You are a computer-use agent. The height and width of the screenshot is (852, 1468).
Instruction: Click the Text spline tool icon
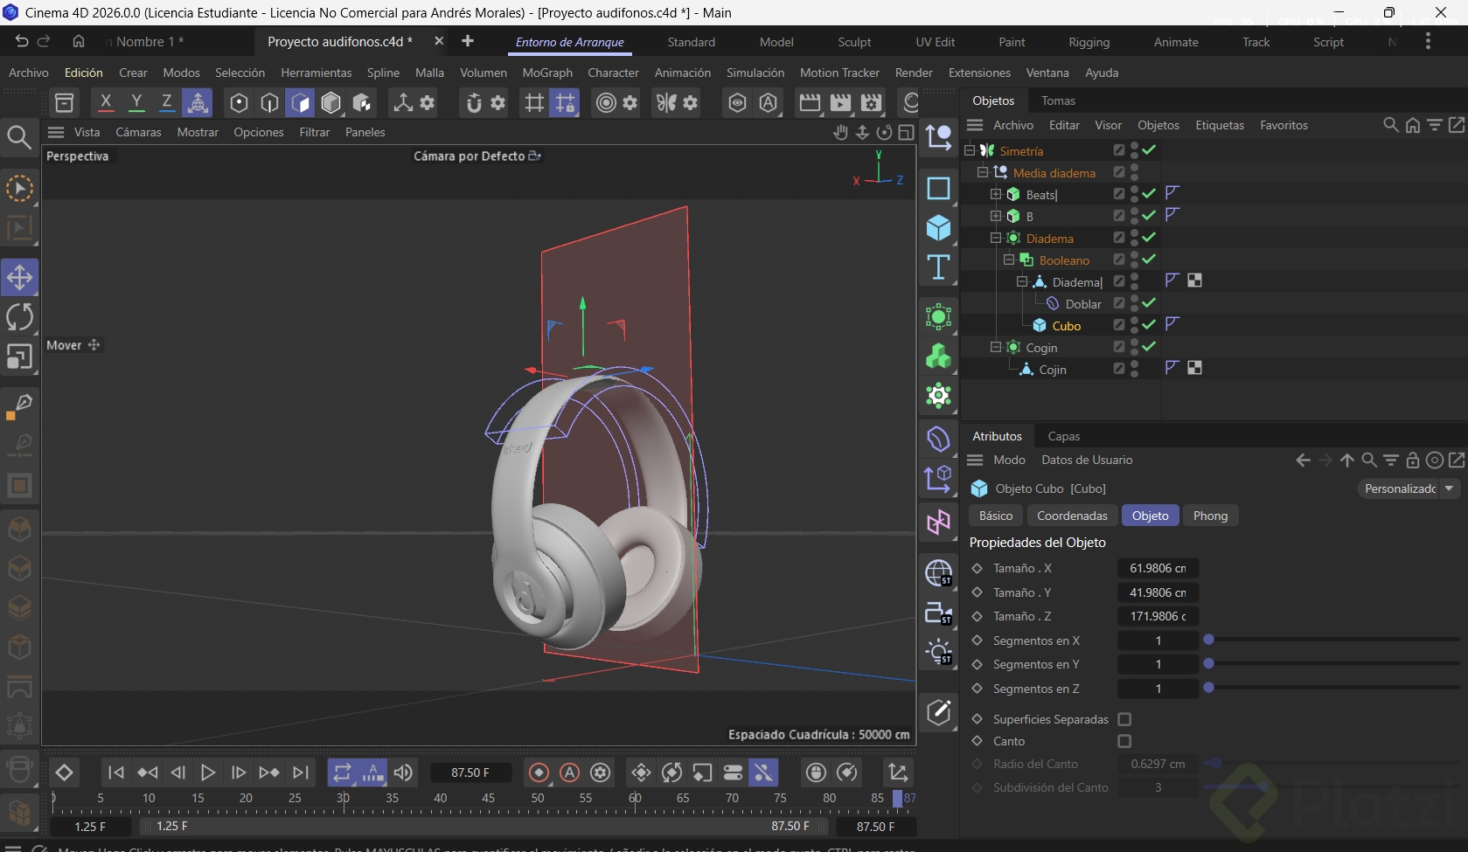938,267
